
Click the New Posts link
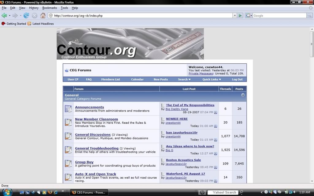point(161,79)
